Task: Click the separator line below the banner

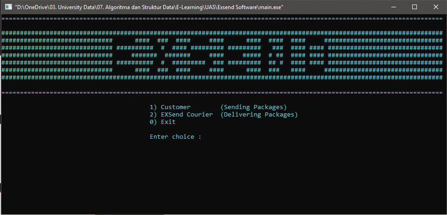Action: tap(222, 92)
